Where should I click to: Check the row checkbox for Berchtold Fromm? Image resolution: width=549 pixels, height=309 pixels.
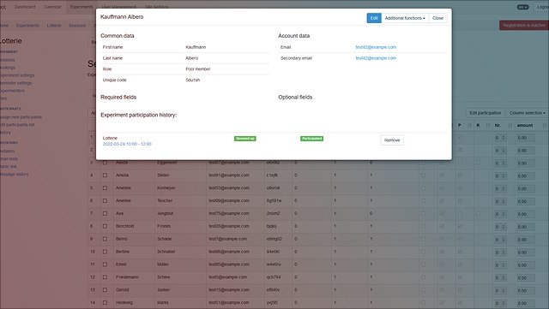click(105, 227)
